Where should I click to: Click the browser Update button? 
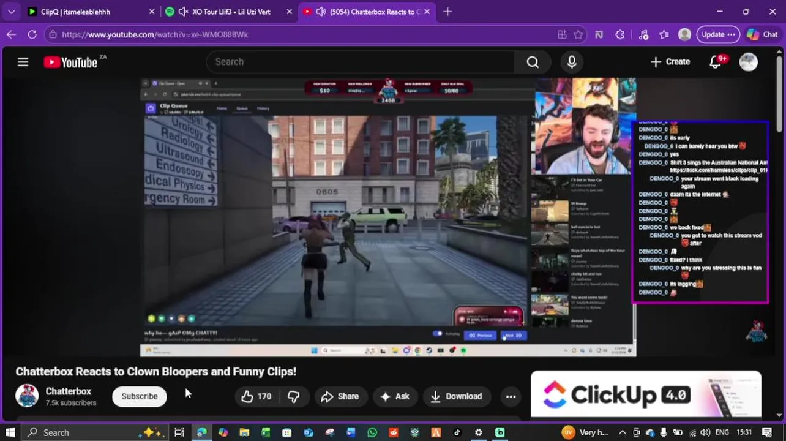[719, 34]
